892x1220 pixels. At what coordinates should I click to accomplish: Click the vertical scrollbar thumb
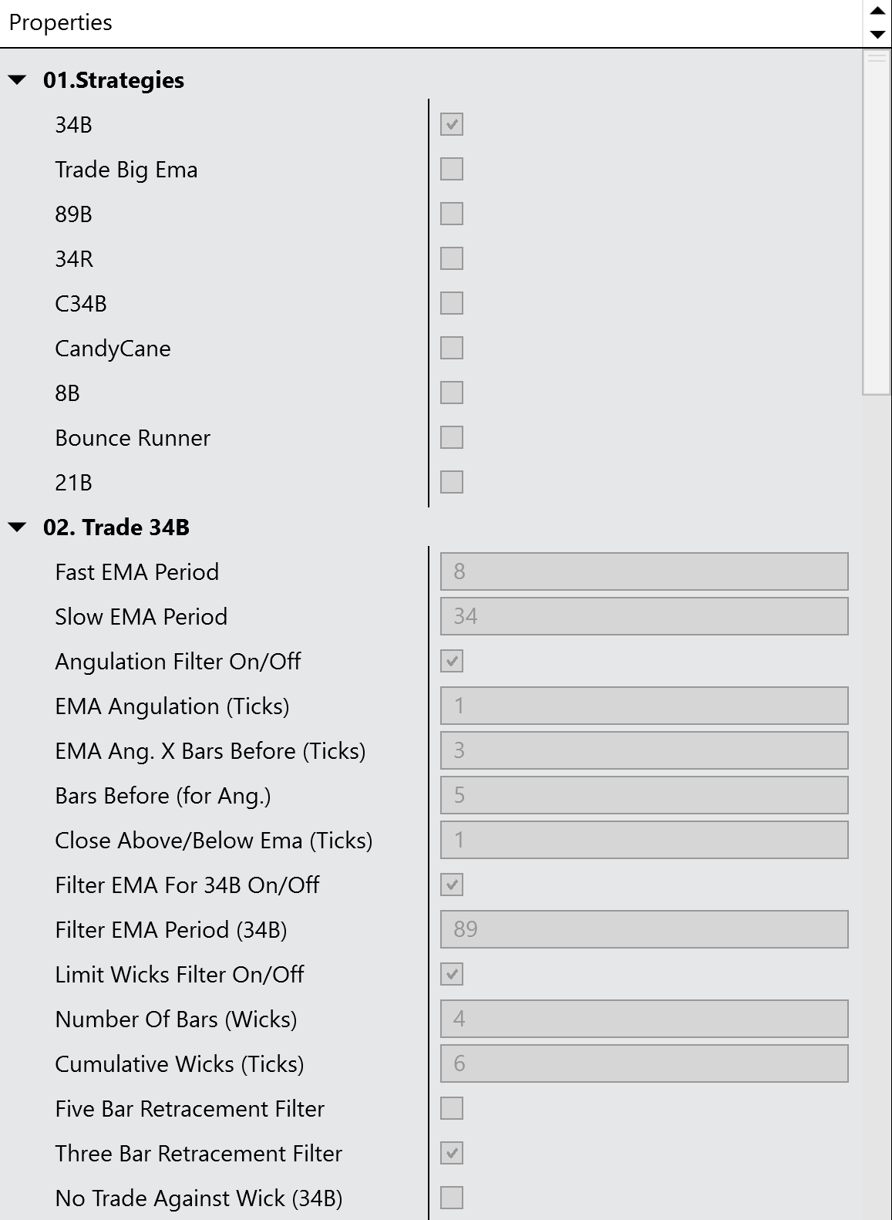click(x=877, y=222)
